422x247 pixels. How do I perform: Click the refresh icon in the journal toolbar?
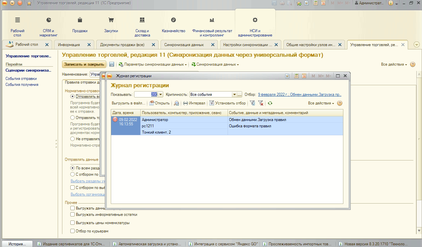pyautogui.click(x=270, y=103)
